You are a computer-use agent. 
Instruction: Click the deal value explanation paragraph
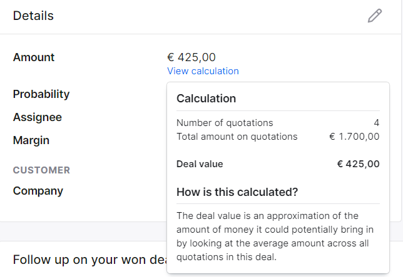click(275, 236)
